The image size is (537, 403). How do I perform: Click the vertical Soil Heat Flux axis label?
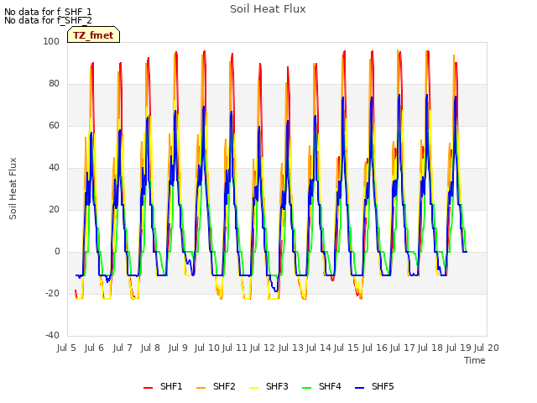coord(13,188)
